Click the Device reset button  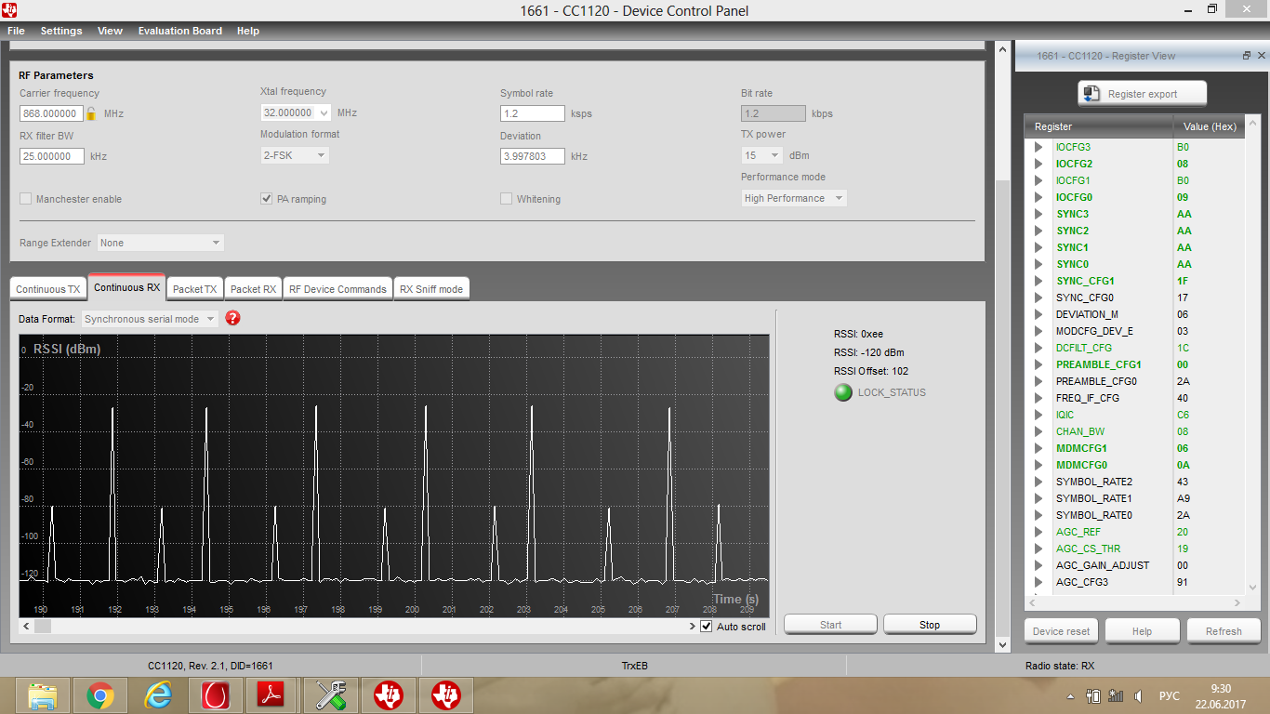click(1061, 631)
